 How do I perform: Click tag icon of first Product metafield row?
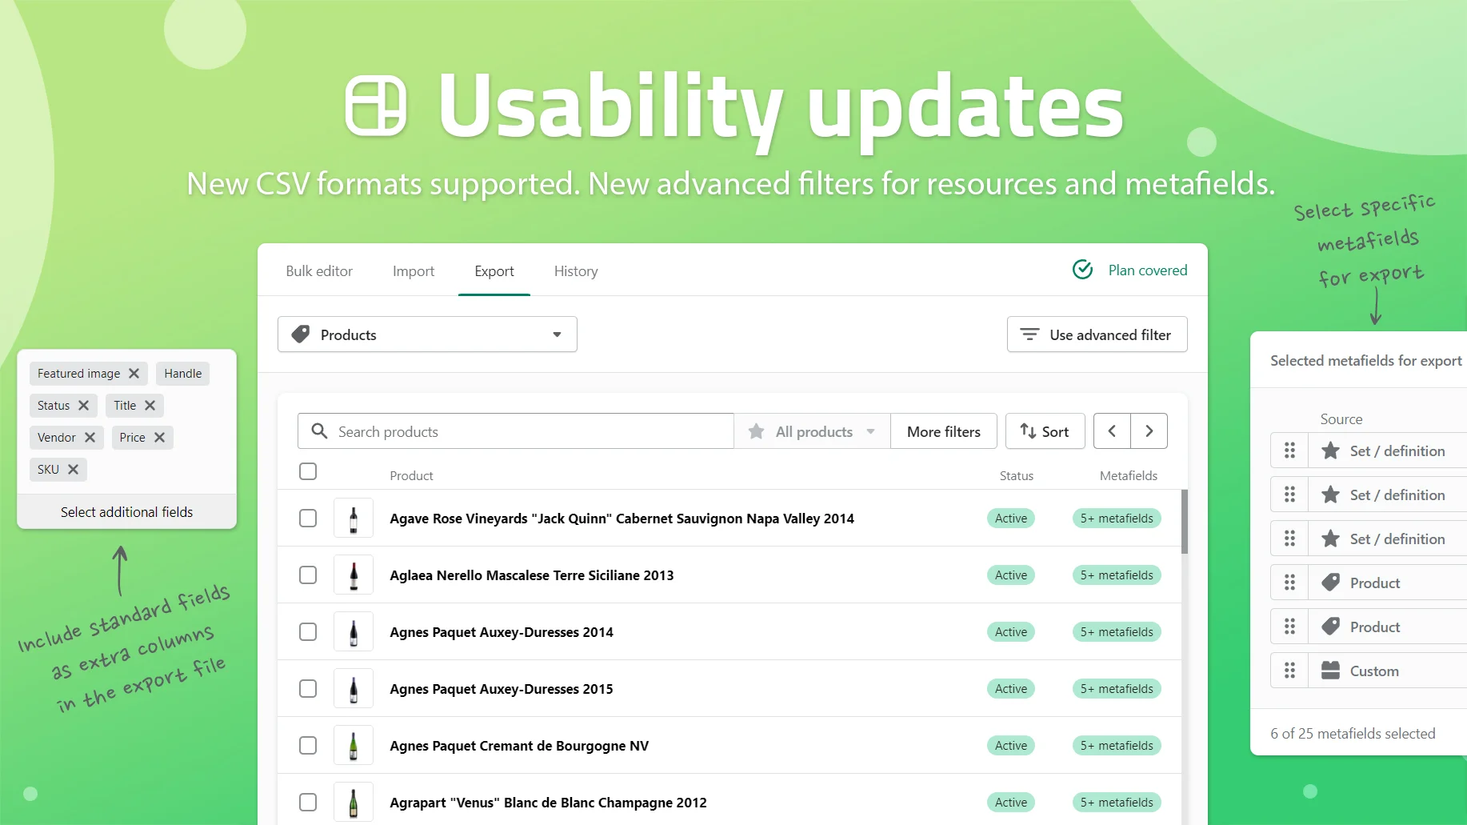coord(1330,583)
